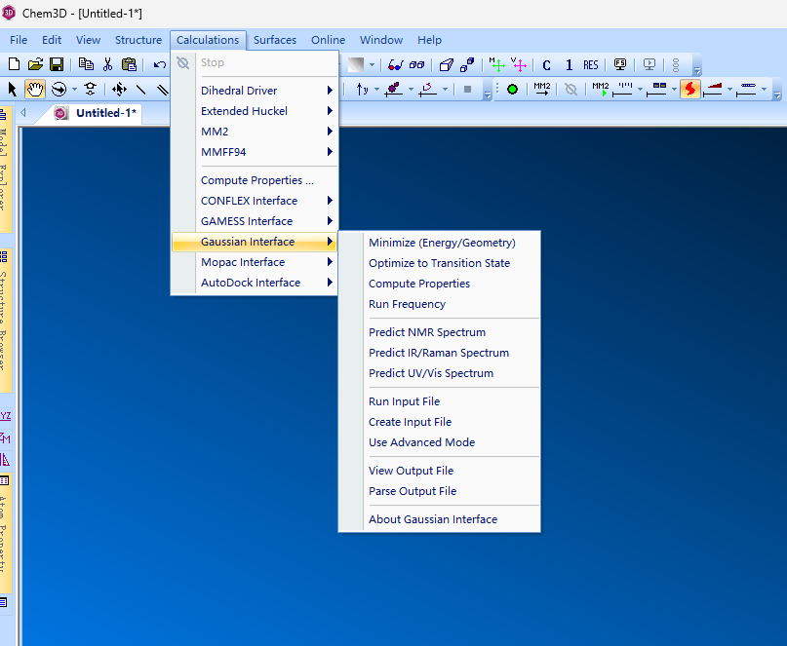Select the Move Objects four-arrow tool

119,90
